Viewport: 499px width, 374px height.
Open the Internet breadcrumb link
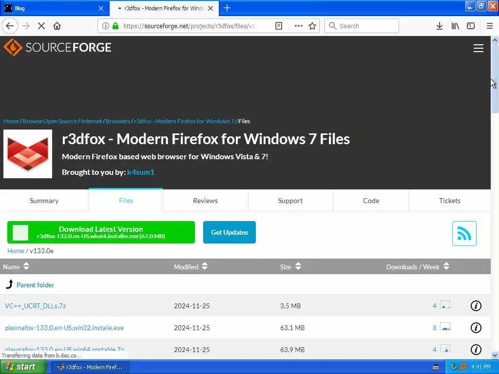tap(91, 121)
